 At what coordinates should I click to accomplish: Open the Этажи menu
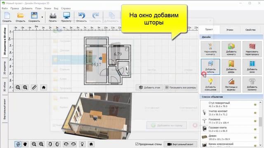point(47,8)
